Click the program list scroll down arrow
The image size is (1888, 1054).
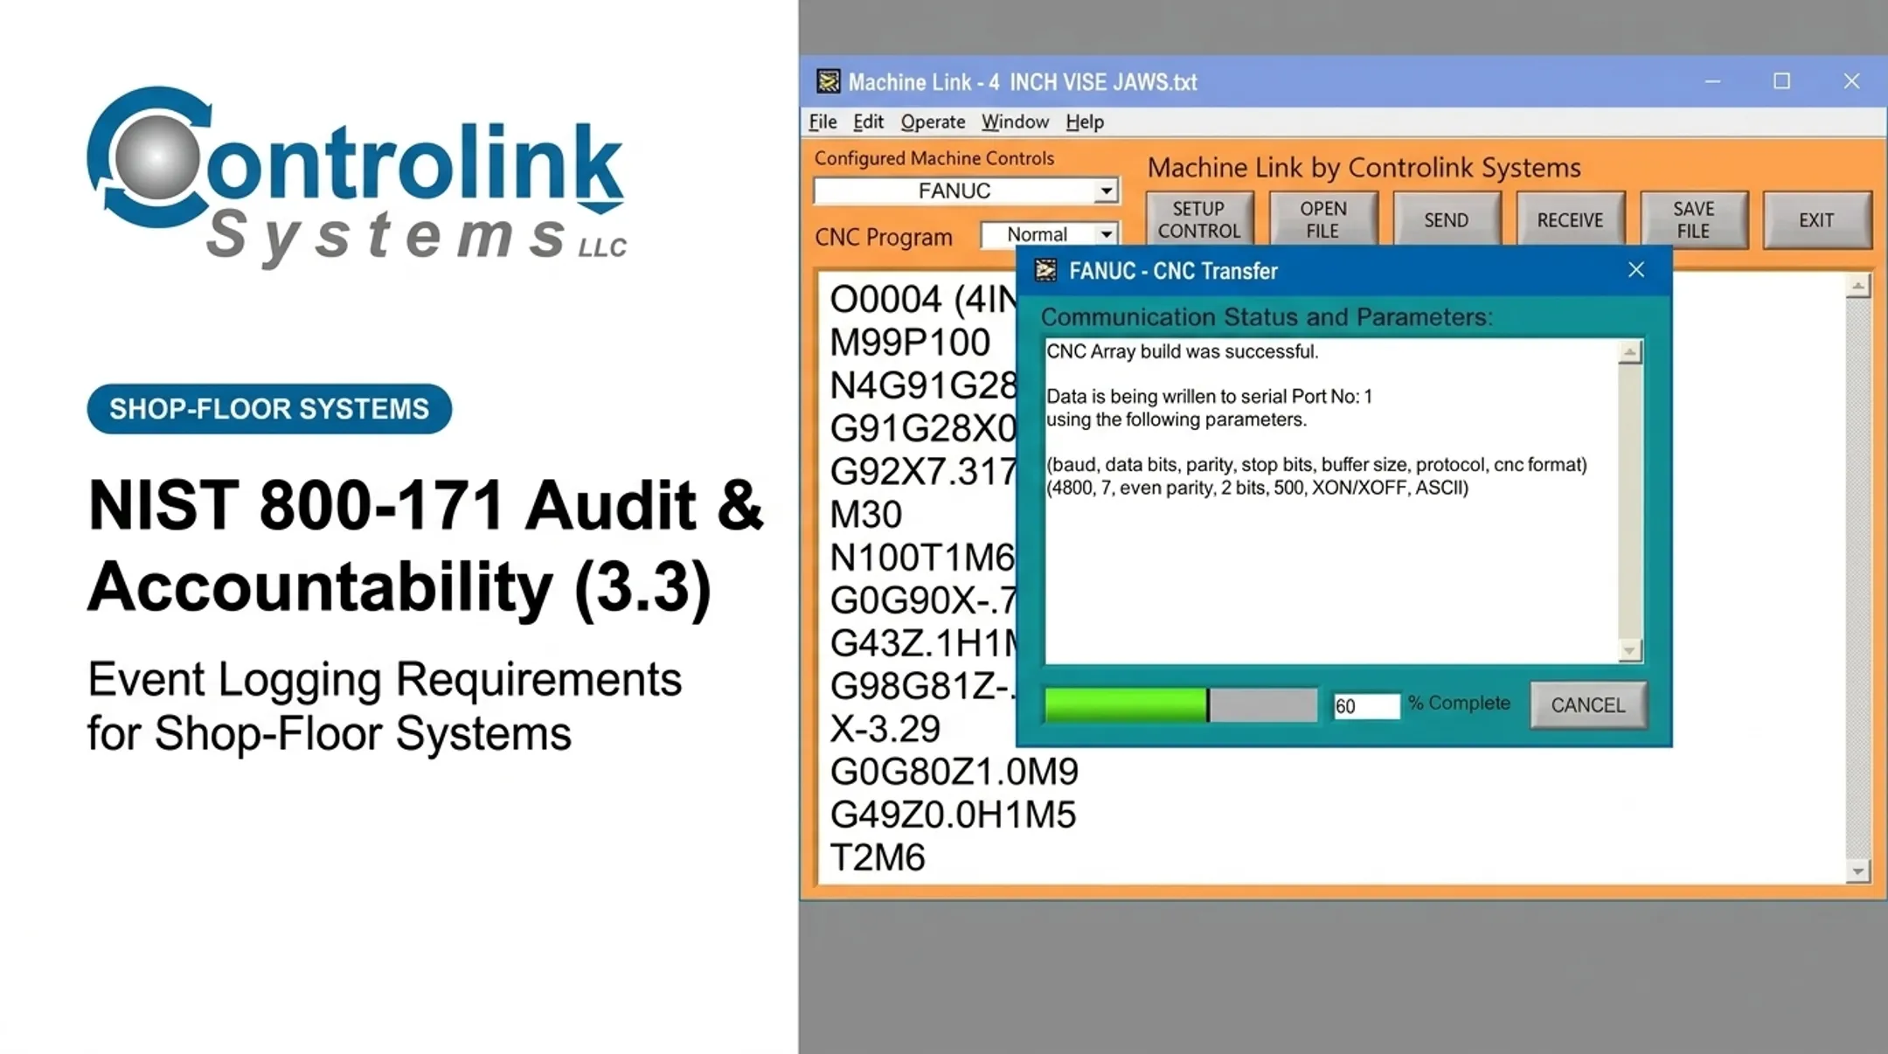click(x=1858, y=871)
